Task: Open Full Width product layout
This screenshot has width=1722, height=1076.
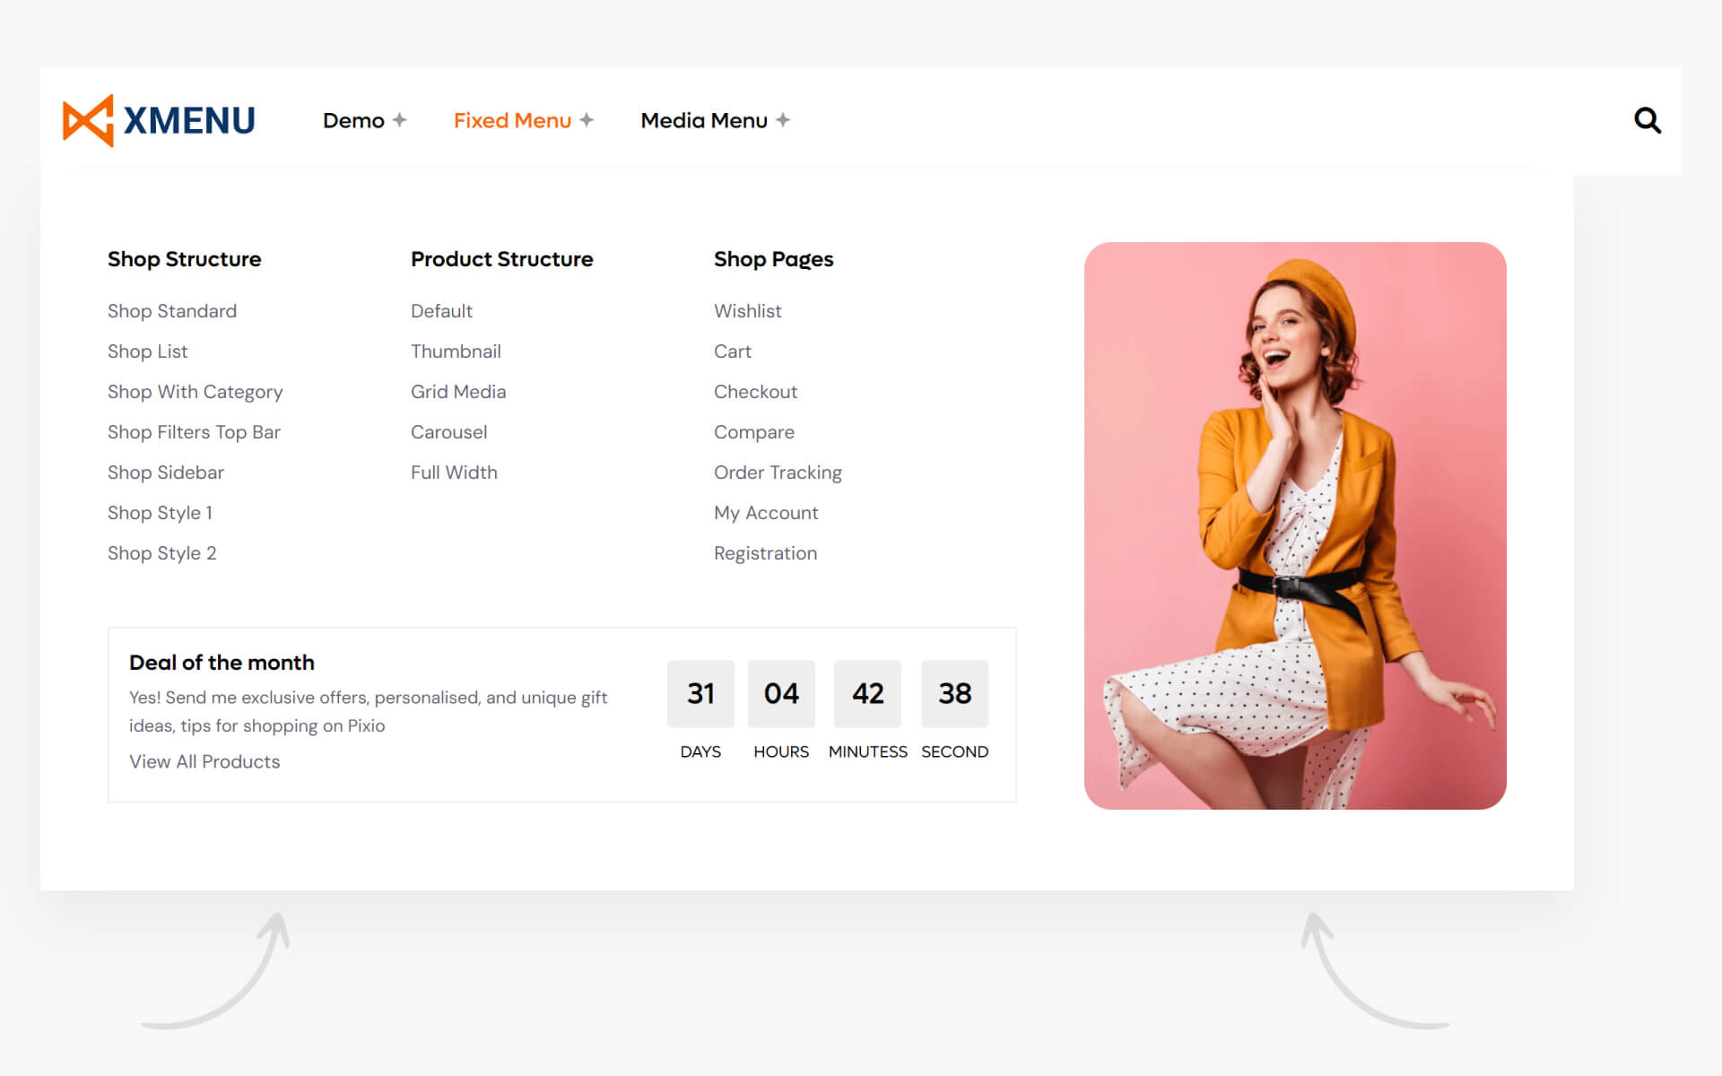Action: (x=454, y=473)
